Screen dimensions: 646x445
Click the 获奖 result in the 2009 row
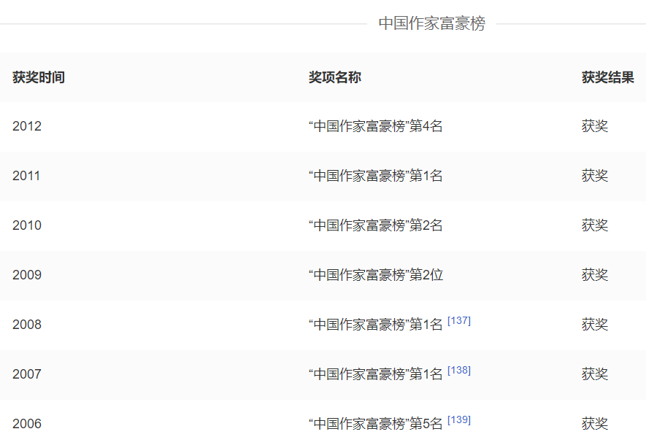point(594,275)
